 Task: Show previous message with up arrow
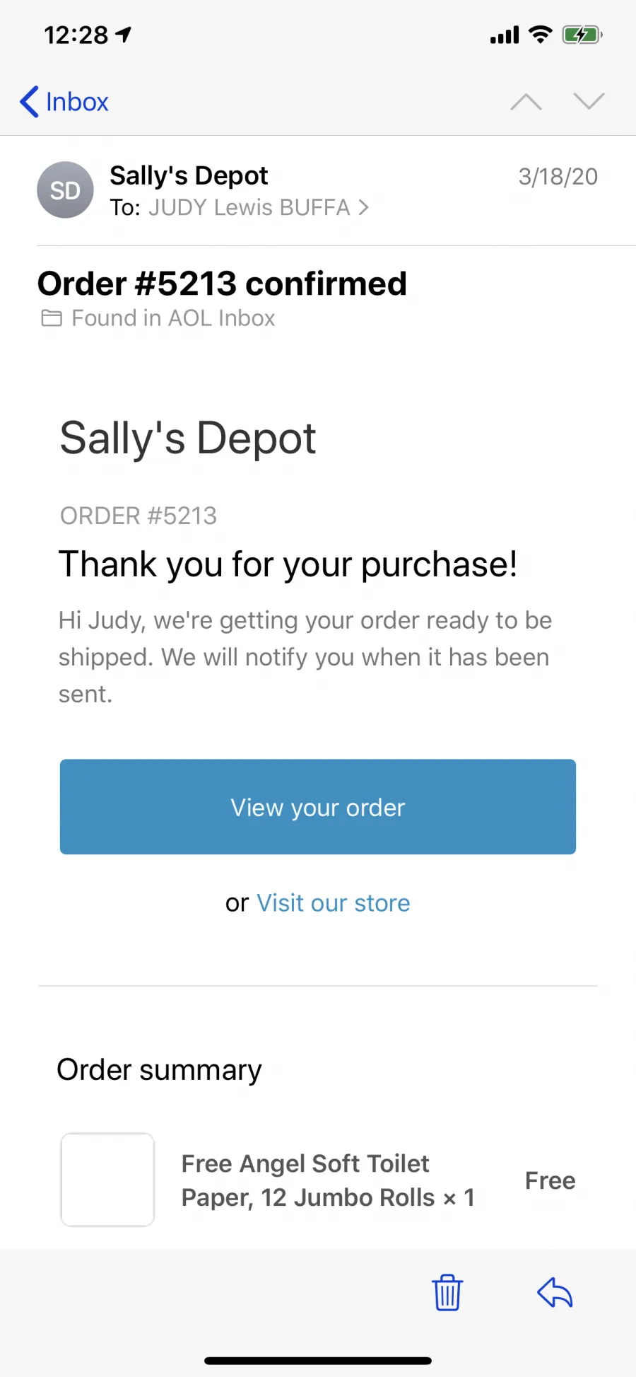(526, 102)
